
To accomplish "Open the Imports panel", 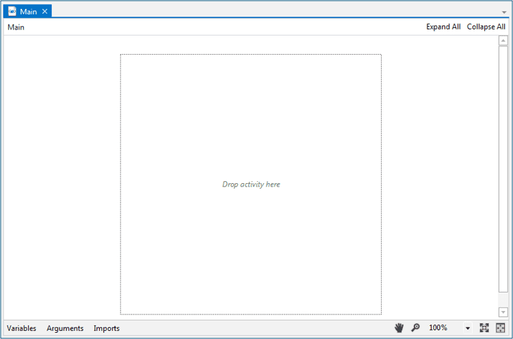I will pos(107,329).
